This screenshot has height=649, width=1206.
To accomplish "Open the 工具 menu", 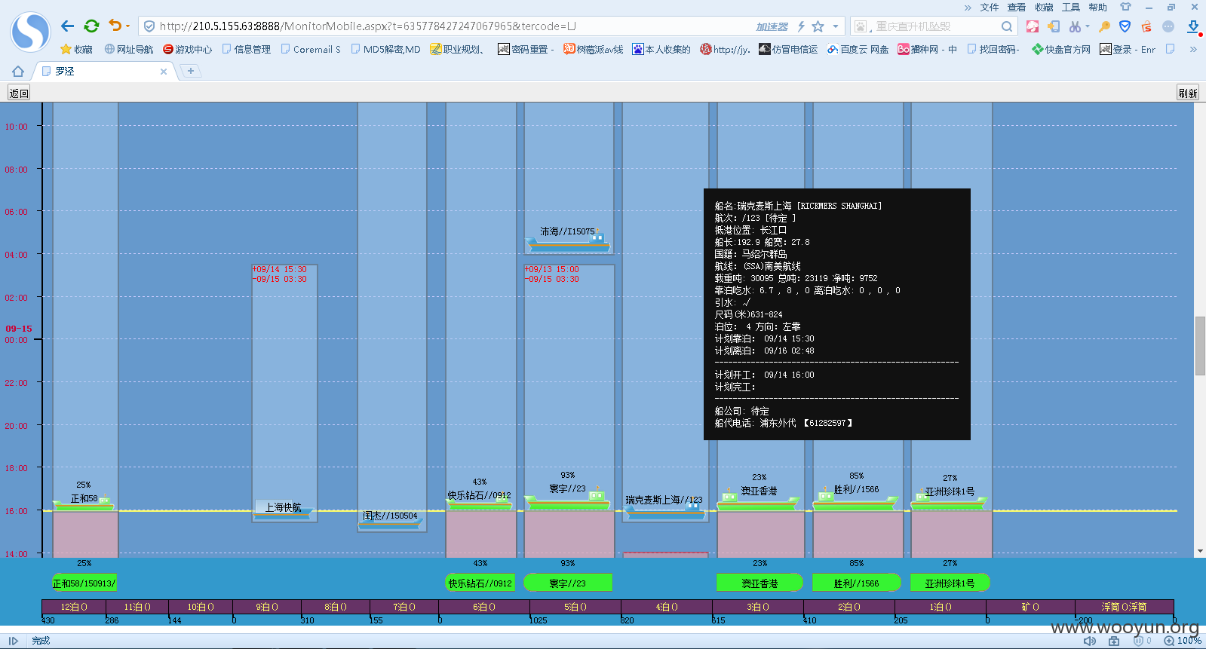I will (x=1071, y=8).
